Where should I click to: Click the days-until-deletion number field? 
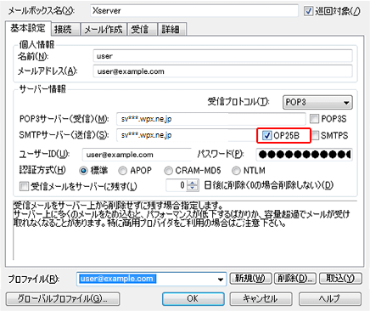point(177,185)
